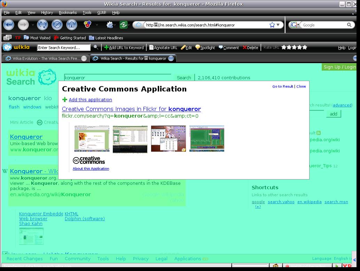Open the navigation history dropdown arrow
This screenshot has height=271, width=360.
[x=33, y=25]
